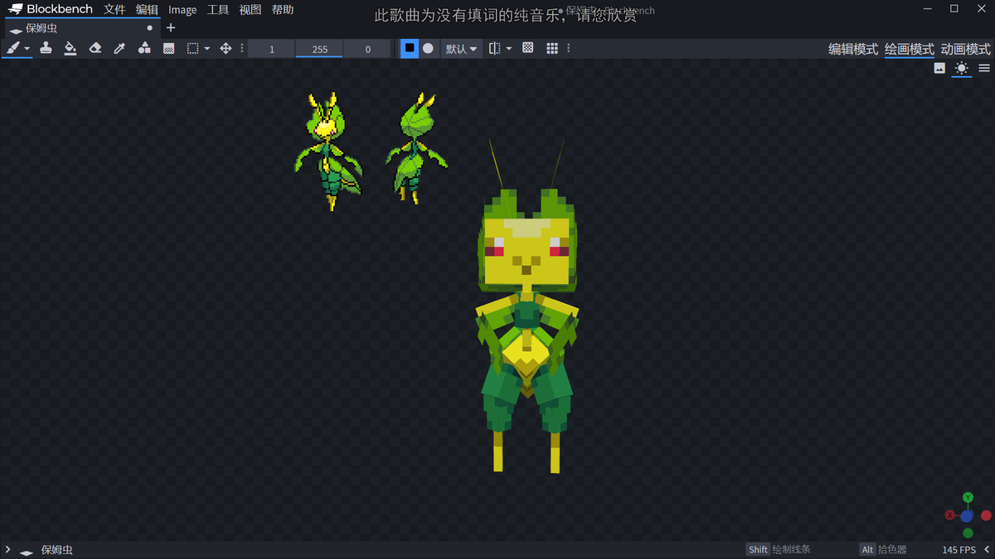Select the Eraser tool

pos(95,48)
